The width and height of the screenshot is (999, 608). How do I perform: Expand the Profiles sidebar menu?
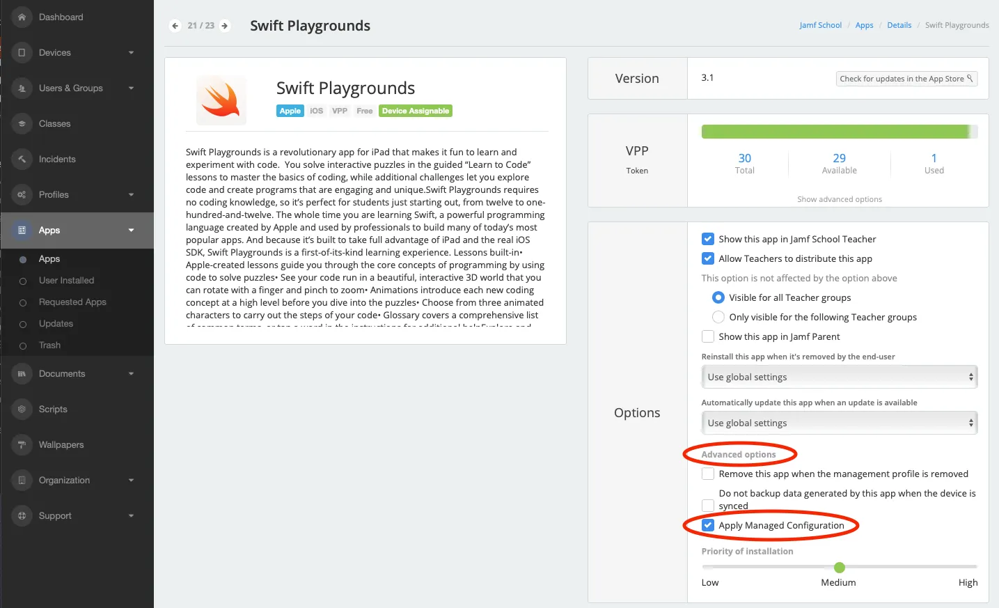click(x=55, y=194)
